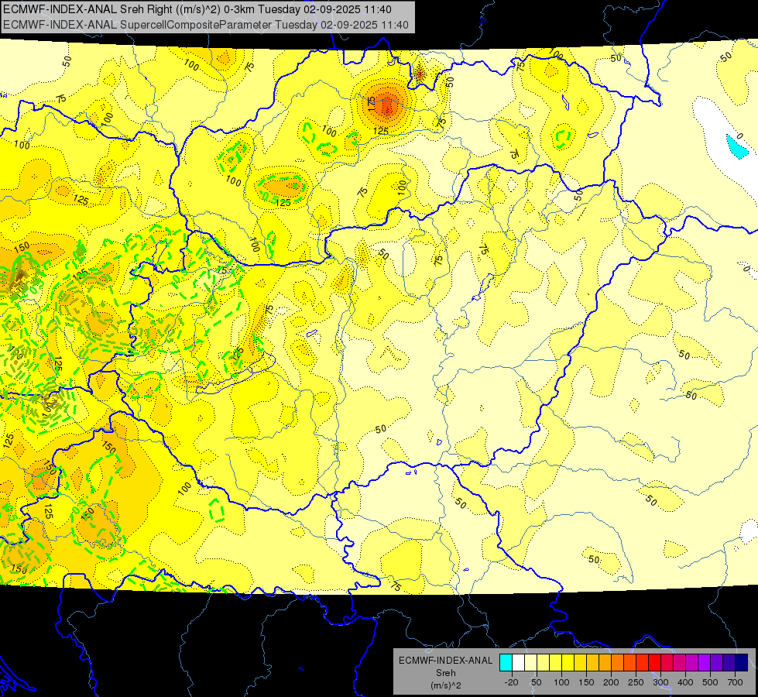
Task: Click 'Sreh' text in the legend box
Action: pyautogui.click(x=446, y=673)
